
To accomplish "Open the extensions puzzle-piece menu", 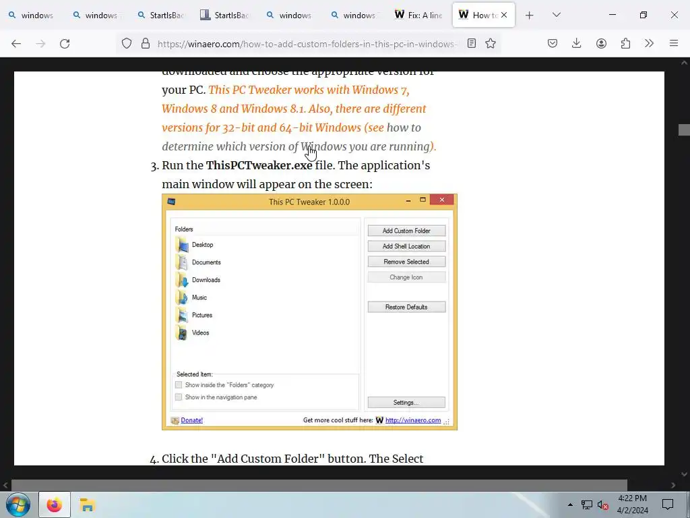I will [625, 43].
